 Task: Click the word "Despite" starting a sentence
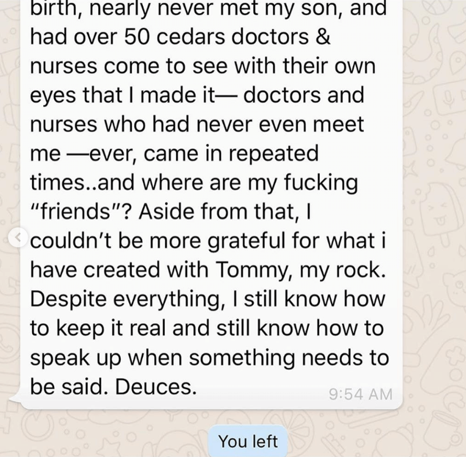pos(65,299)
